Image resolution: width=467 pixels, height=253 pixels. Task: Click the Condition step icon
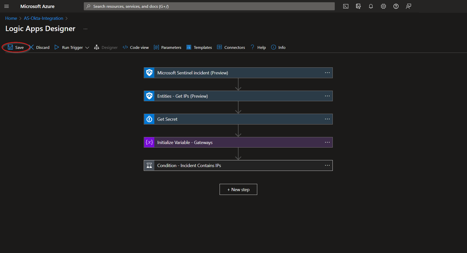click(x=149, y=165)
